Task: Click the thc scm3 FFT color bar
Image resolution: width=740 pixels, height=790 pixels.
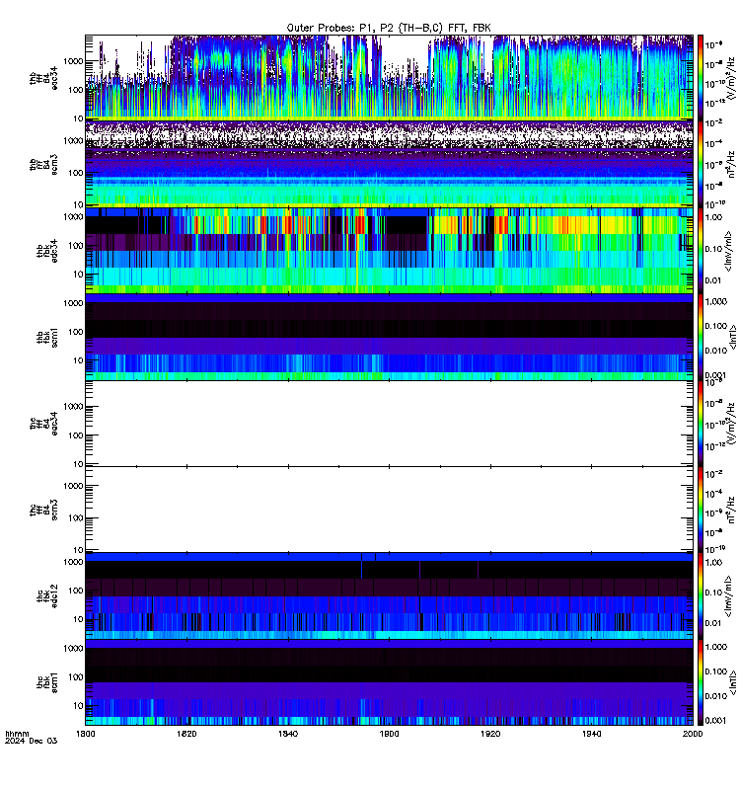Action: (700, 510)
